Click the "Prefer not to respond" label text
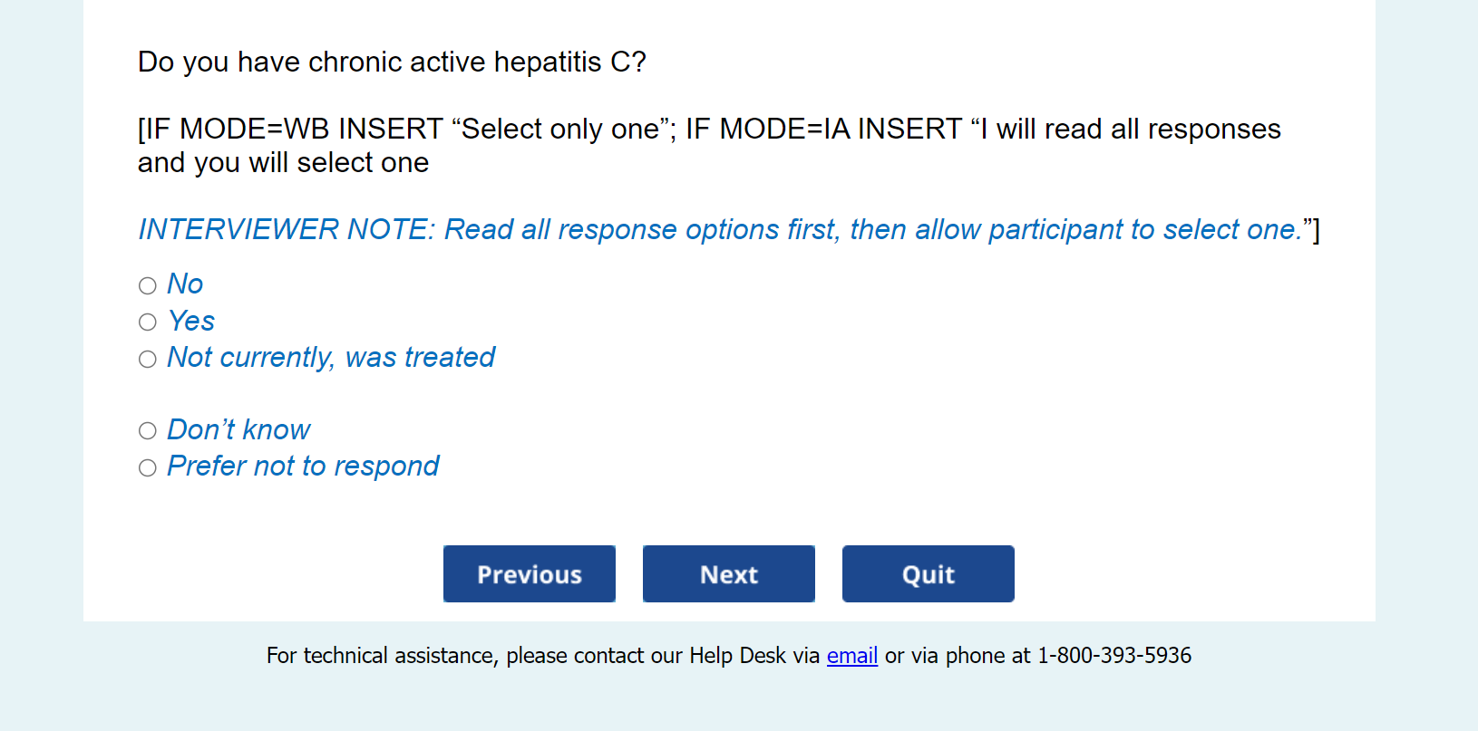The height and width of the screenshot is (731, 1478). (303, 466)
